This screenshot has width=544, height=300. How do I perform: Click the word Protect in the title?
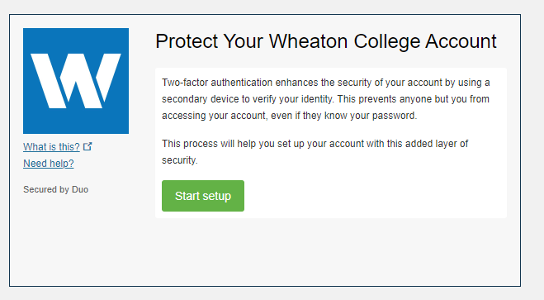pos(187,41)
